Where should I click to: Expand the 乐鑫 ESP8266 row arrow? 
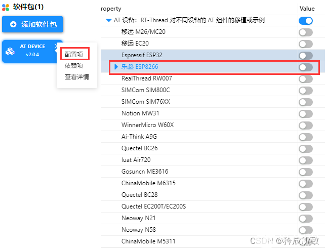[116, 67]
